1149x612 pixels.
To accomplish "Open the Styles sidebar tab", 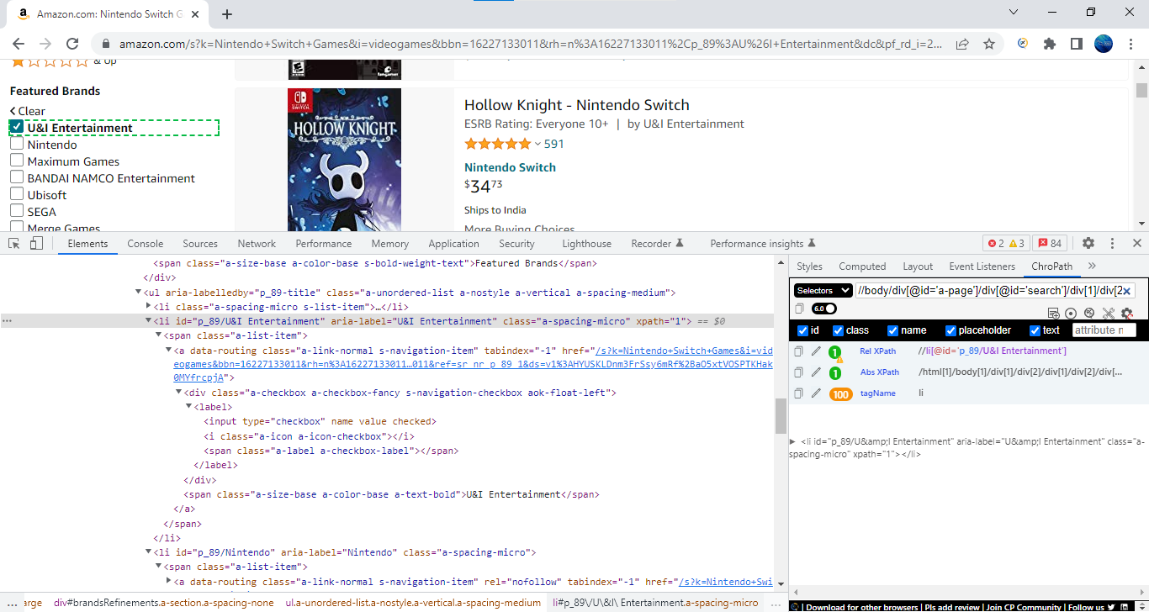I will 809,266.
